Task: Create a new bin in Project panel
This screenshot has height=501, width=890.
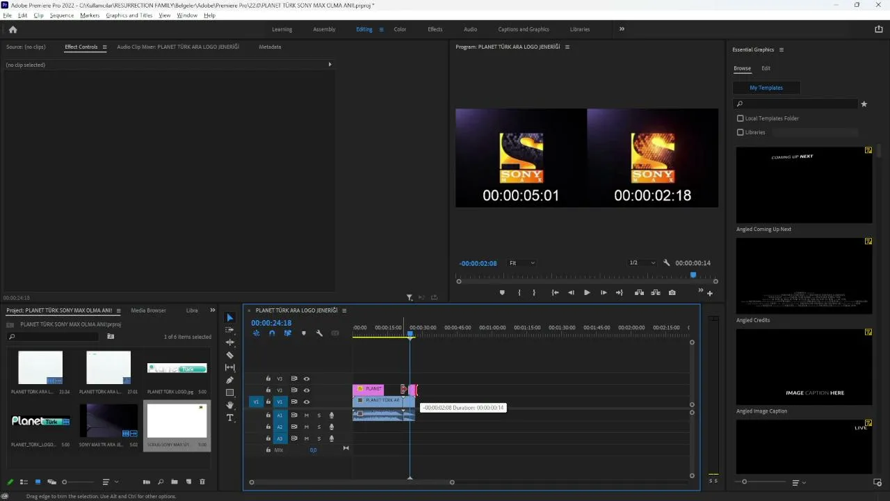Action: click(175, 482)
